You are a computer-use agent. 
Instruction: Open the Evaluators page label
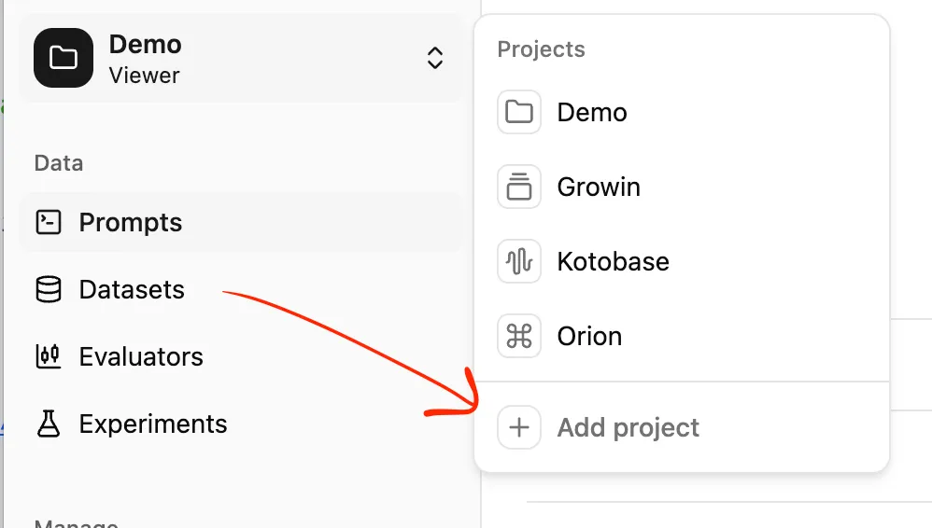tap(141, 356)
